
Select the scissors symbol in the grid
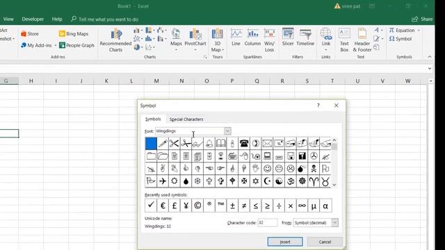click(175, 144)
